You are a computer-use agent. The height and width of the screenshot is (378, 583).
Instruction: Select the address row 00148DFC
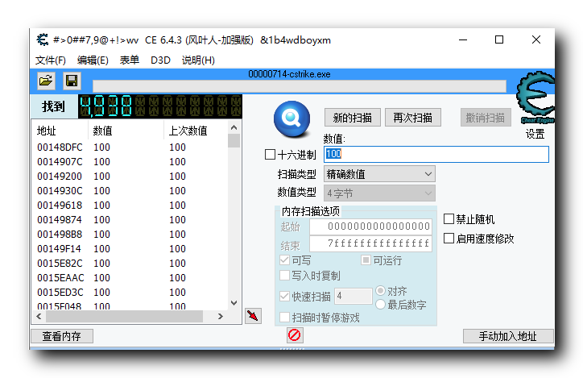coord(130,147)
